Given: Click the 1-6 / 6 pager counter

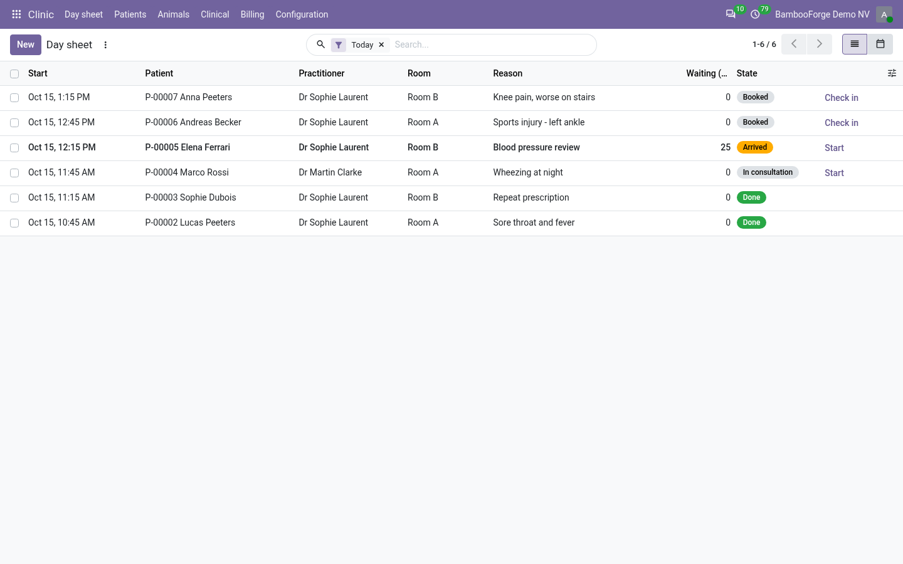Looking at the screenshot, I should point(764,44).
